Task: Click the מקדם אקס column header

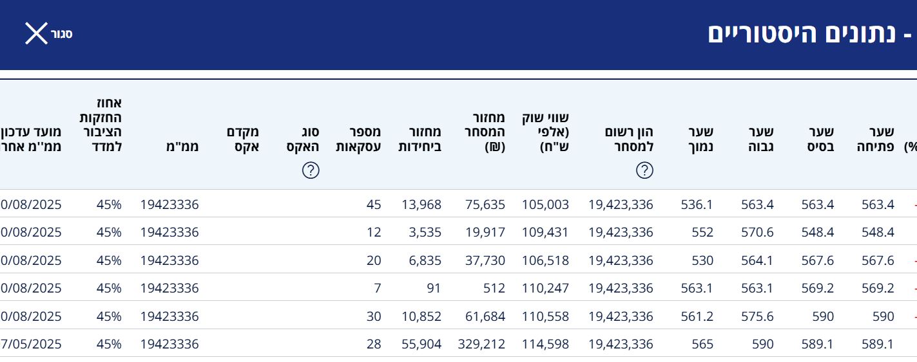Action: pyautogui.click(x=243, y=140)
